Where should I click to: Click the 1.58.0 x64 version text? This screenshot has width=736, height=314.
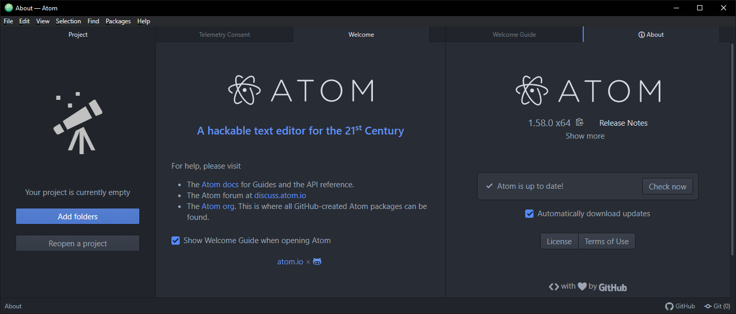[x=549, y=123]
